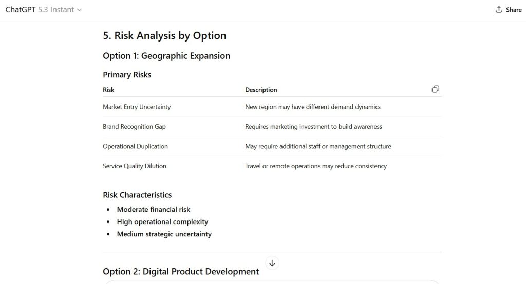Click the "Description" column header
The width and height of the screenshot is (526, 284).
click(x=261, y=90)
